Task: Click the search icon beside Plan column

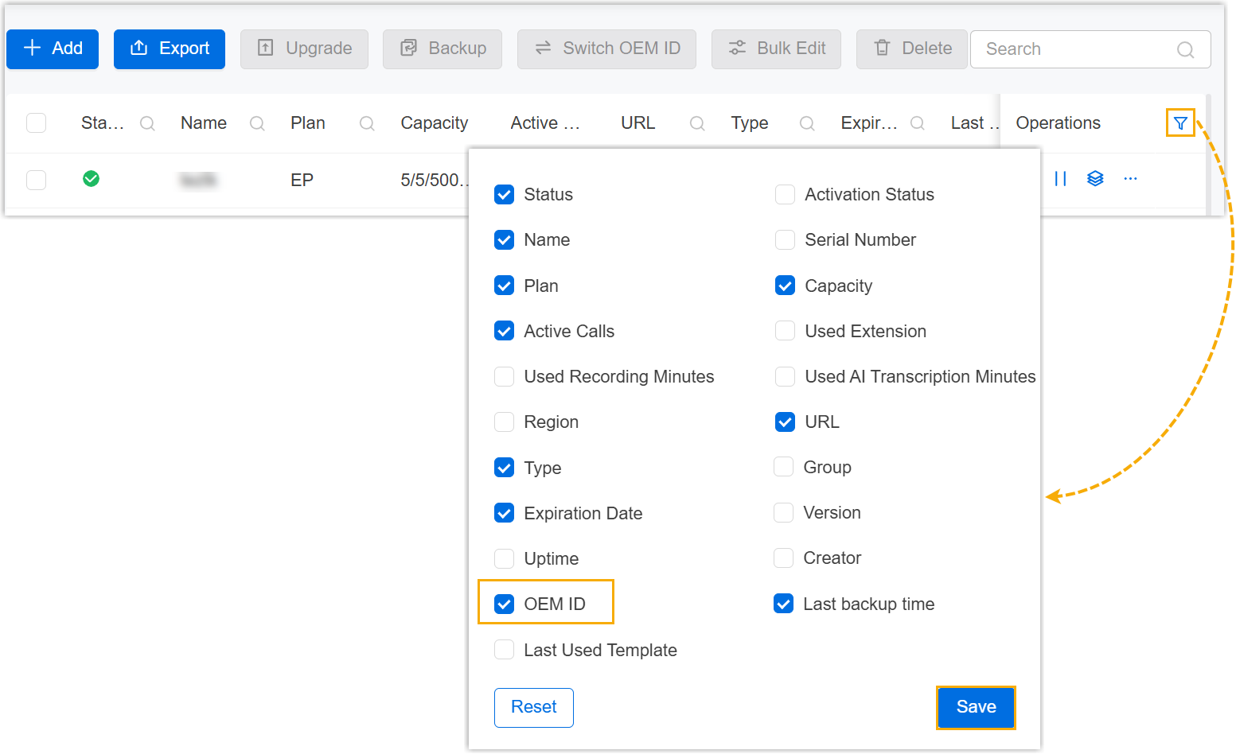Action: click(367, 123)
